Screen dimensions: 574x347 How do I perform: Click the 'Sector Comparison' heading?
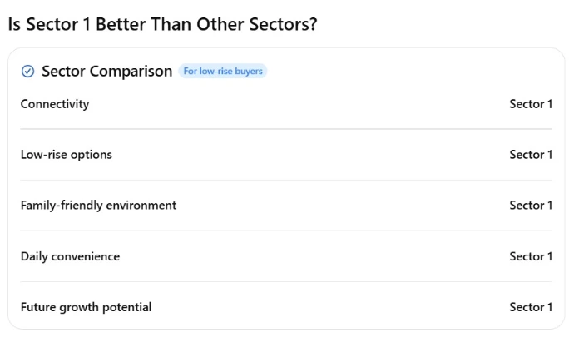106,71
